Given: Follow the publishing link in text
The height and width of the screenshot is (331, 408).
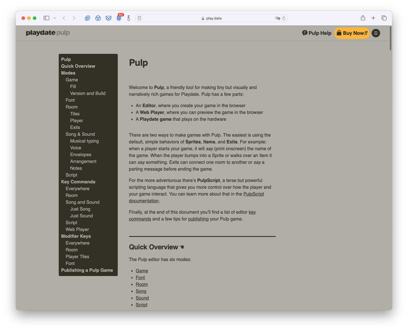Looking at the screenshot, I should 198,219.
